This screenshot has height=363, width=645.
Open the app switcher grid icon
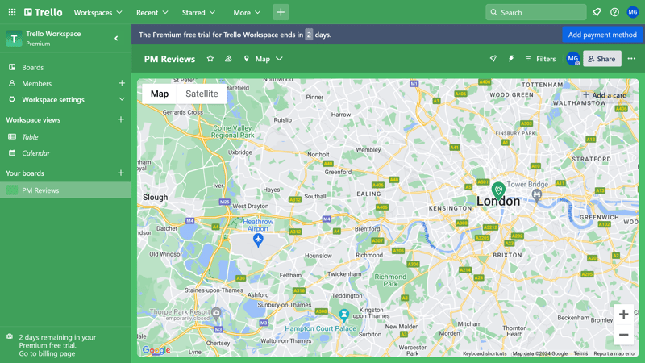coord(12,12)
